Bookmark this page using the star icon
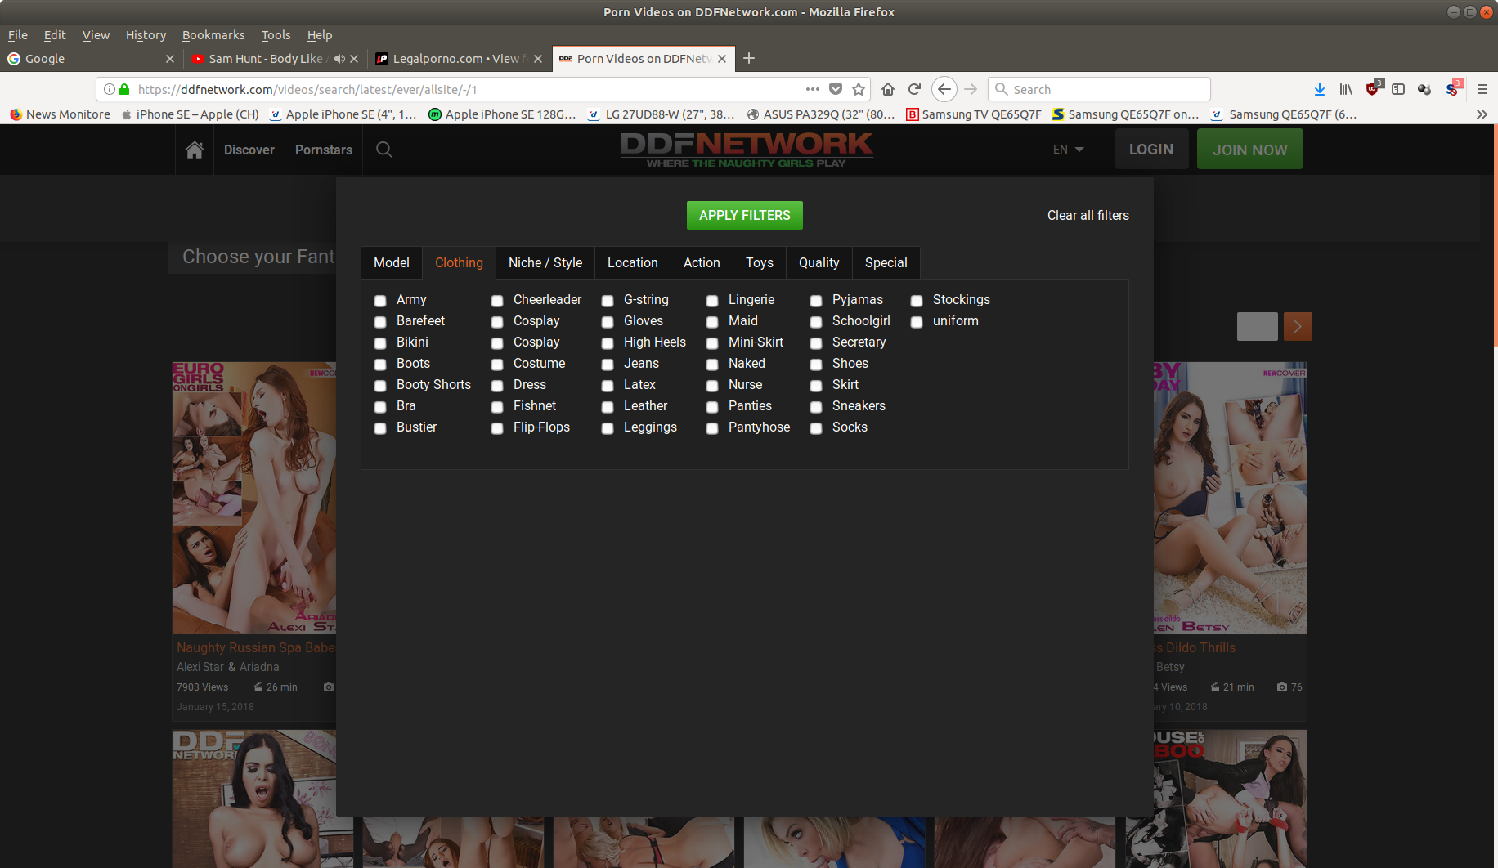 pos(859,89)
